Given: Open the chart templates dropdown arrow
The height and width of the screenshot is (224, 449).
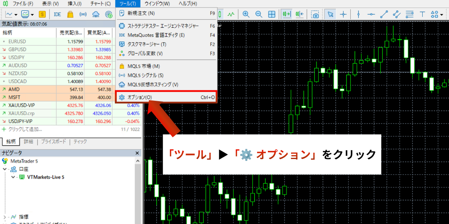Looking at the screenshot, I should pos(32,15).
